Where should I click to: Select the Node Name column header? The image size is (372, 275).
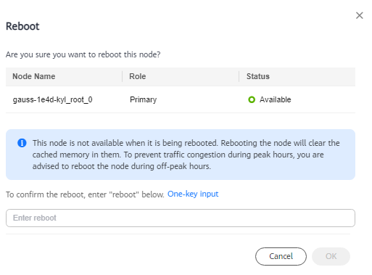[34, 76]
